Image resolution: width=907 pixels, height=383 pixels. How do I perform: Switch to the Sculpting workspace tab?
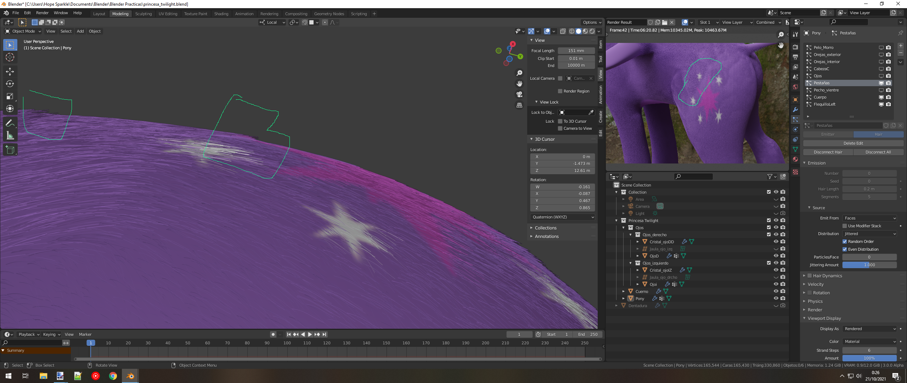[x=143, y=14]
